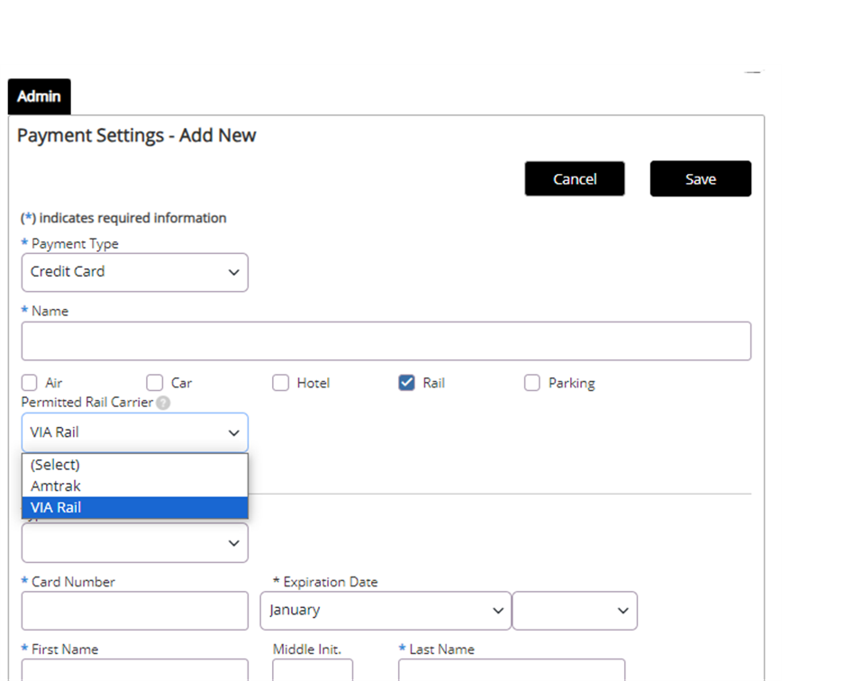The image size is (863, 681).
Task: Click the Cancel button
Action: pyautogui.click(x=575, y=179)
